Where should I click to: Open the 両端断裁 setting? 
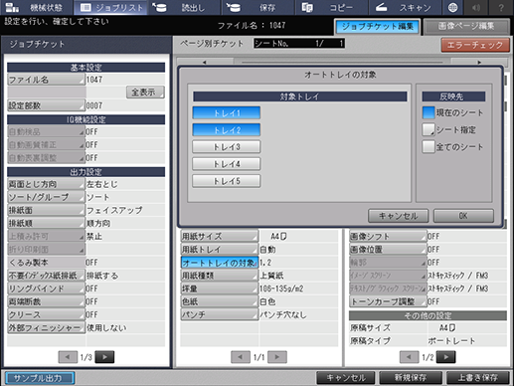coord(46,301)
